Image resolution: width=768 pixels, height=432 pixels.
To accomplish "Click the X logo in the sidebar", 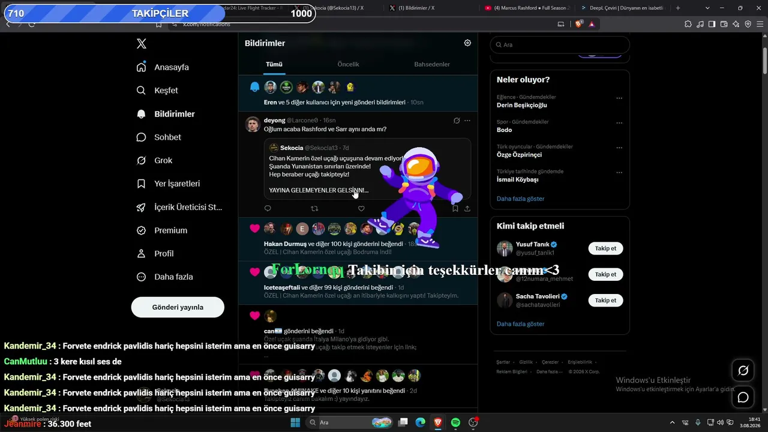I will click(x=141, y=44).
